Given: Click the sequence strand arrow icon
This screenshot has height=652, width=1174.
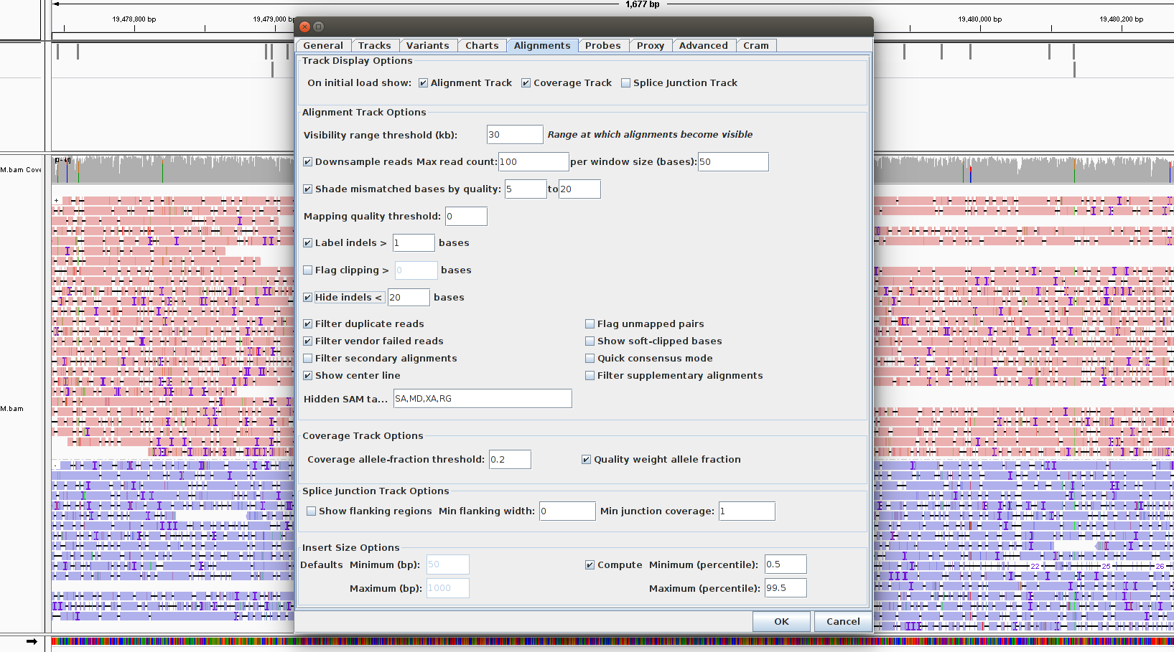Looking at the screenshot, I should tap(32, 641).
